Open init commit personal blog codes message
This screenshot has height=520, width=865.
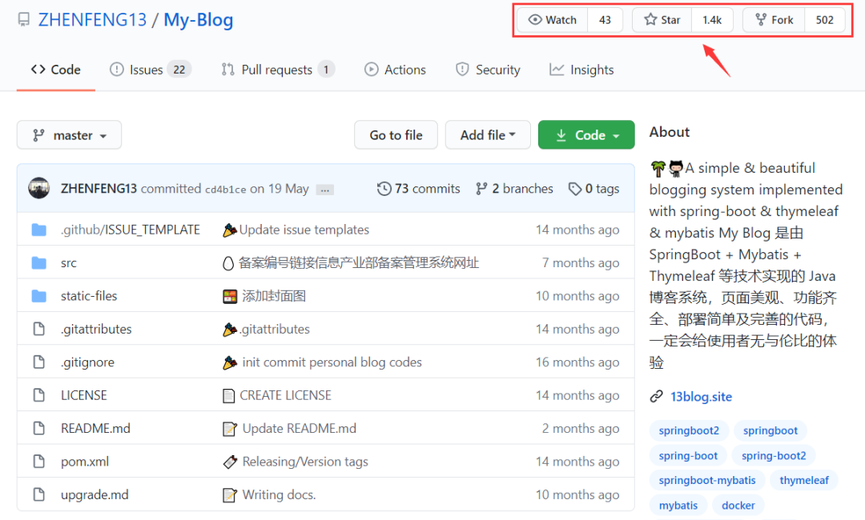point(332,362)
